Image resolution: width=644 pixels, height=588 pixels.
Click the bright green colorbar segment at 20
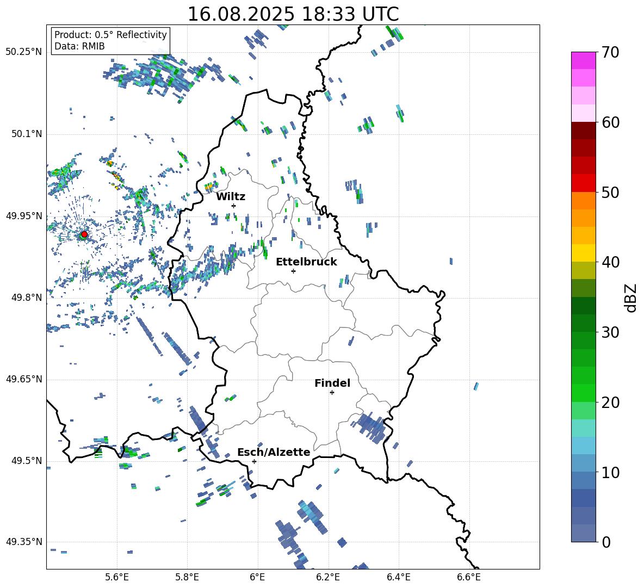click(584, 393)
